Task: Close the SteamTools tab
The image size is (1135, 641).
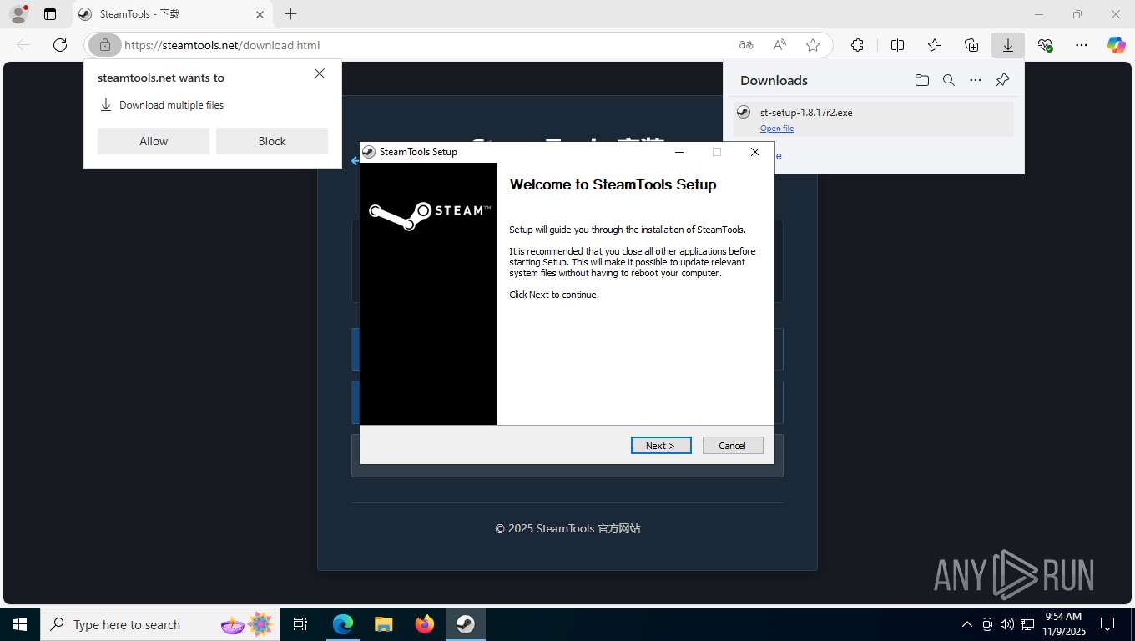Action: tap(260, 14)
